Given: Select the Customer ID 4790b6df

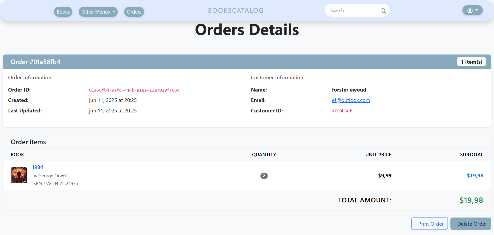Looking at the screenshot, I should coord(342,111).
